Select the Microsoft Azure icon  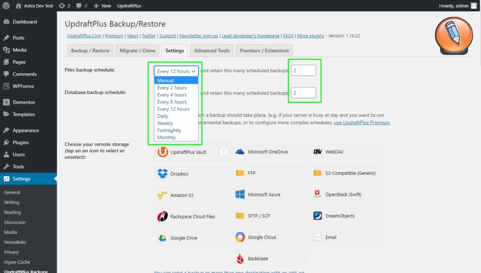(x=240, y=194)
